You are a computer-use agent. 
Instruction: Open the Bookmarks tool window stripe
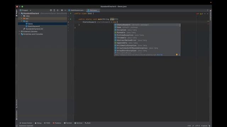17,115
